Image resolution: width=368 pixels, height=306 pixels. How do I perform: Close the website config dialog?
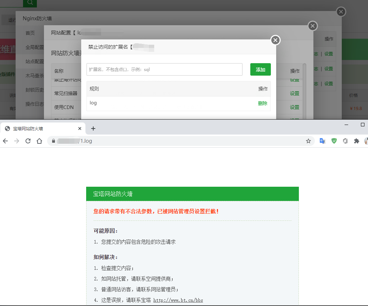[313, 26]
